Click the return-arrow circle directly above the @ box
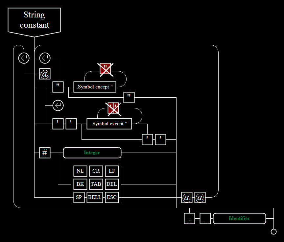This screenshot has height=242, width=284. pos(45,58)
